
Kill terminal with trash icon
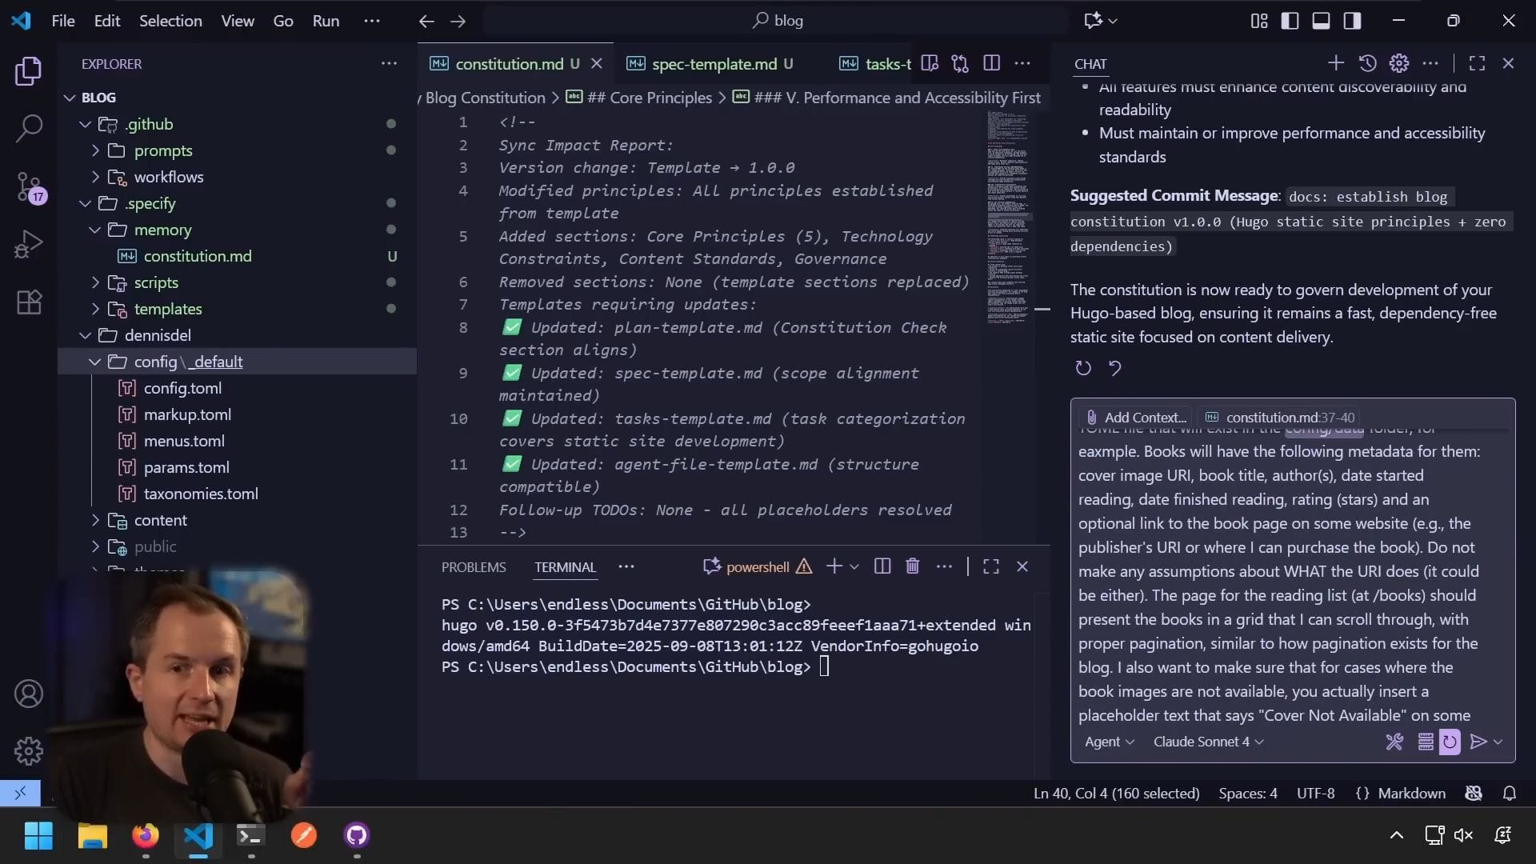pyautogui.click(x=912, y=566)
